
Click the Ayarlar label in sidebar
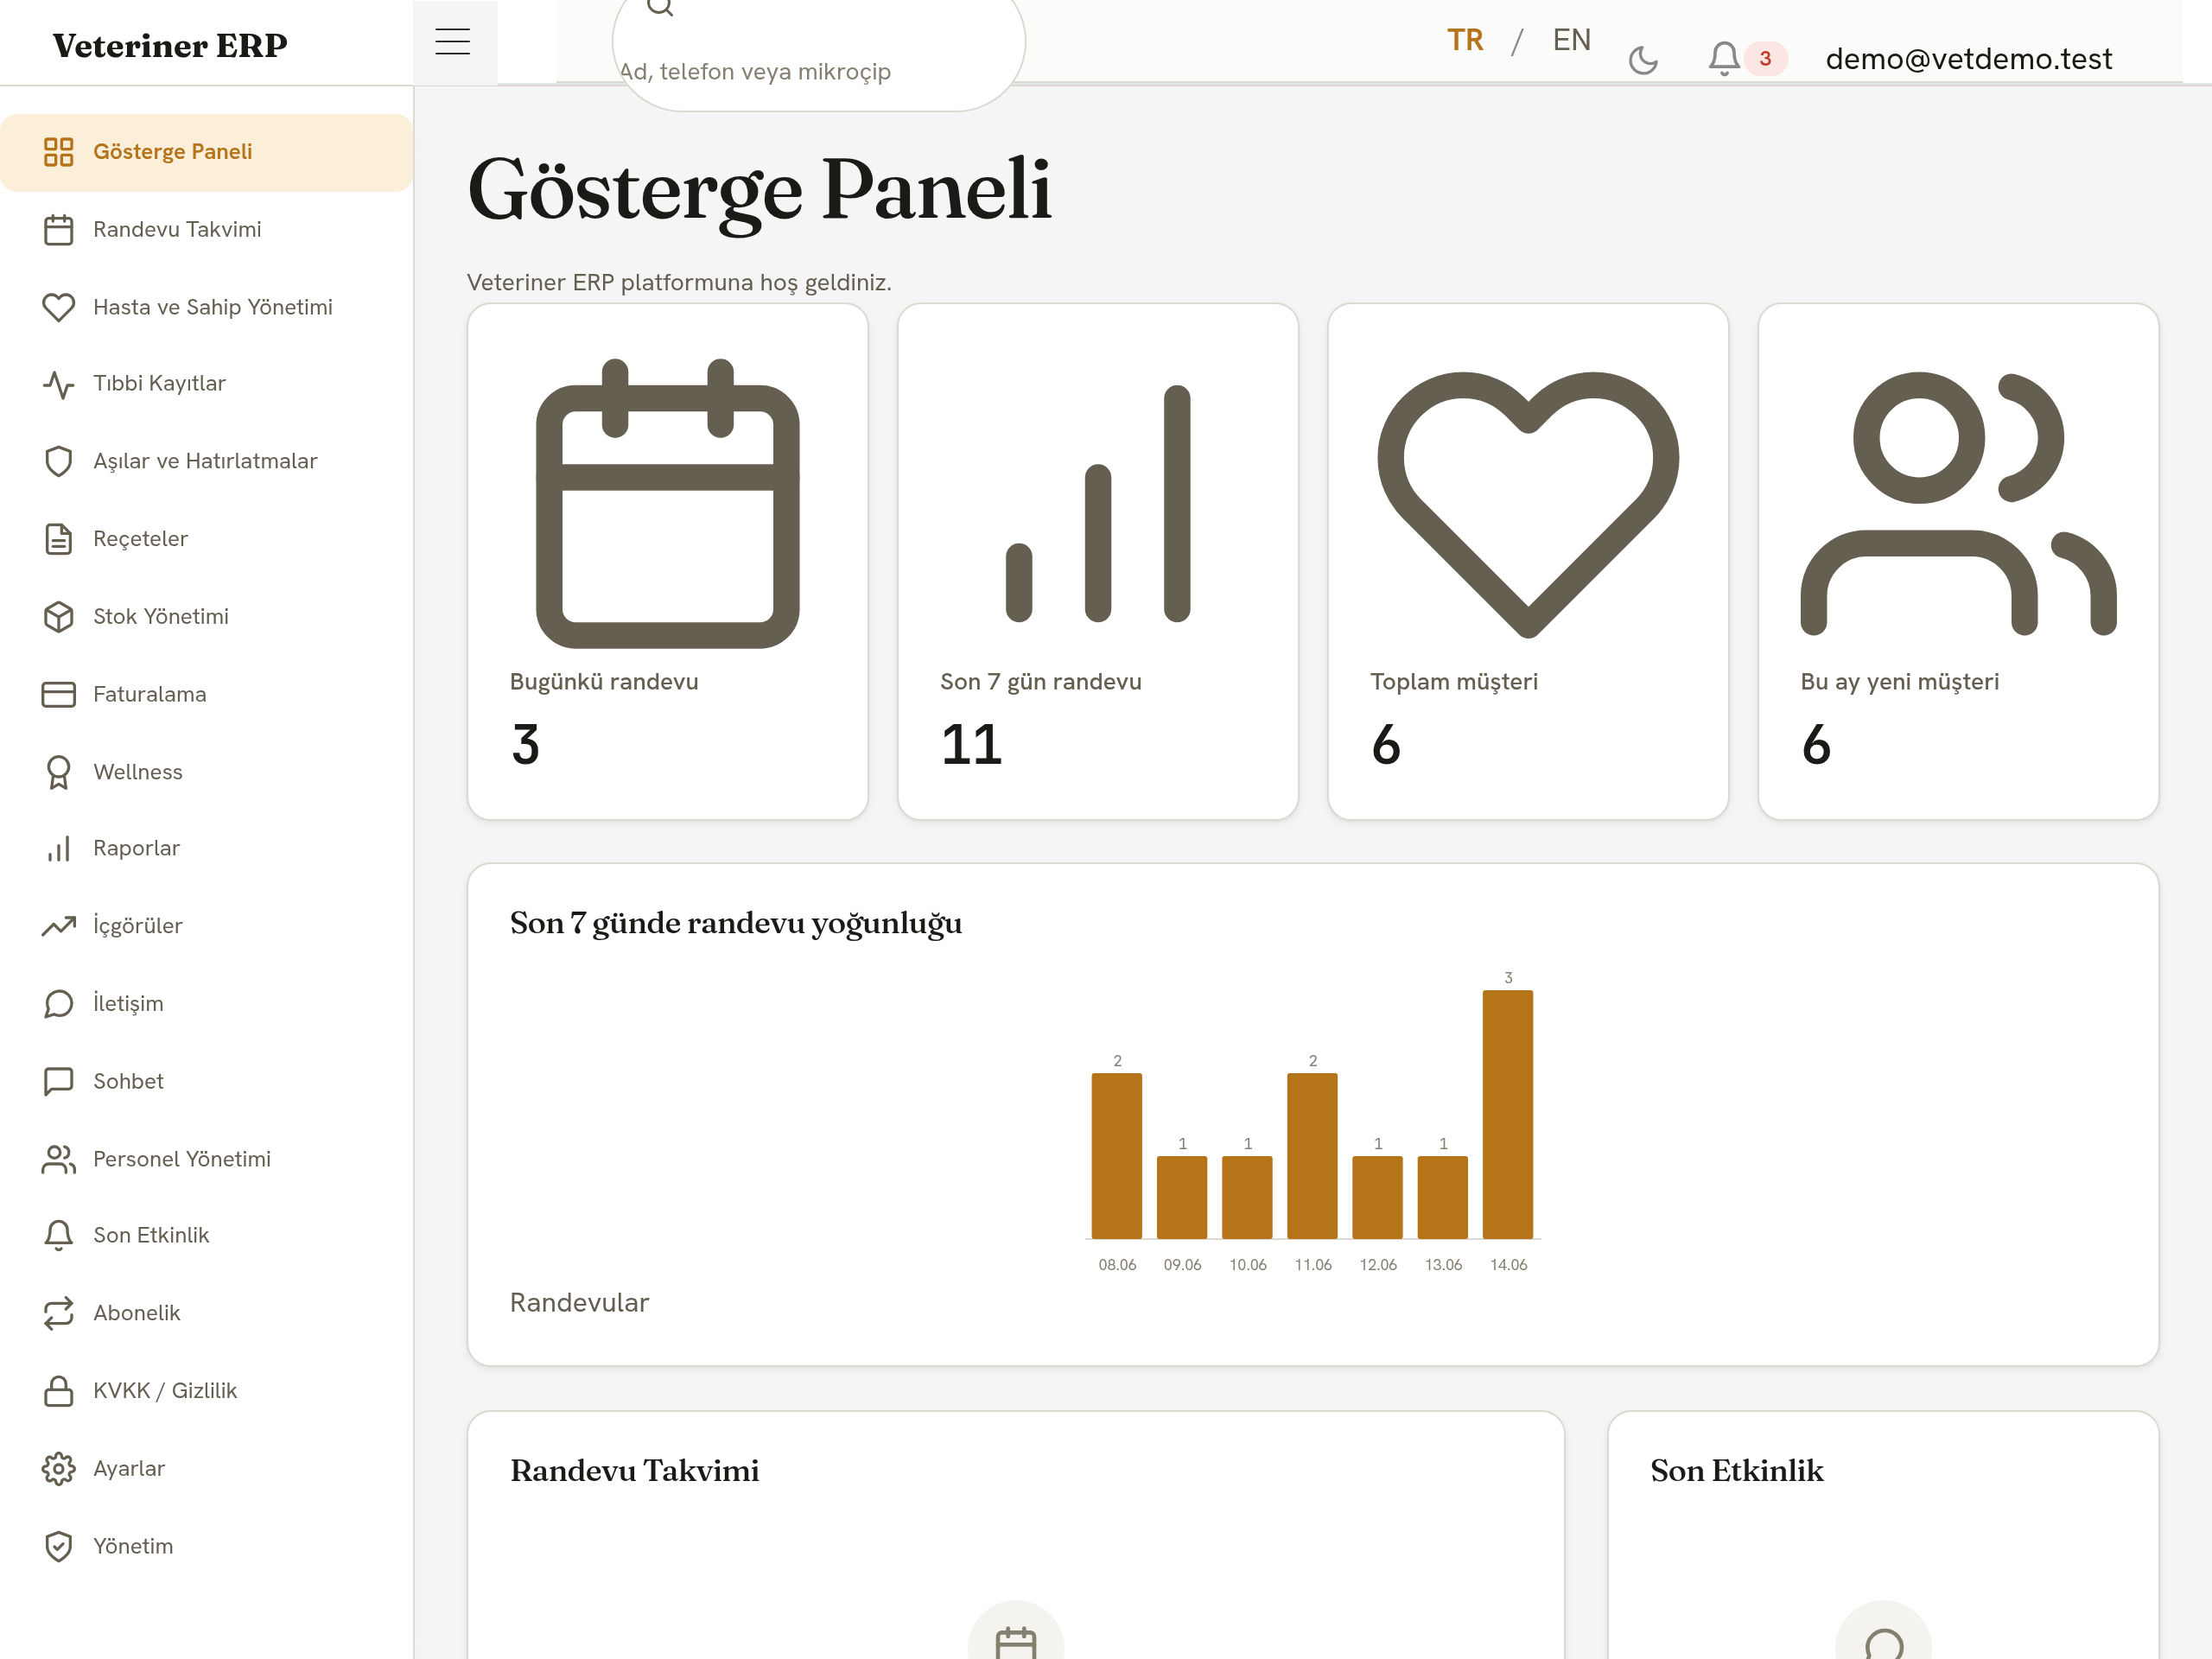point(129,1469)
